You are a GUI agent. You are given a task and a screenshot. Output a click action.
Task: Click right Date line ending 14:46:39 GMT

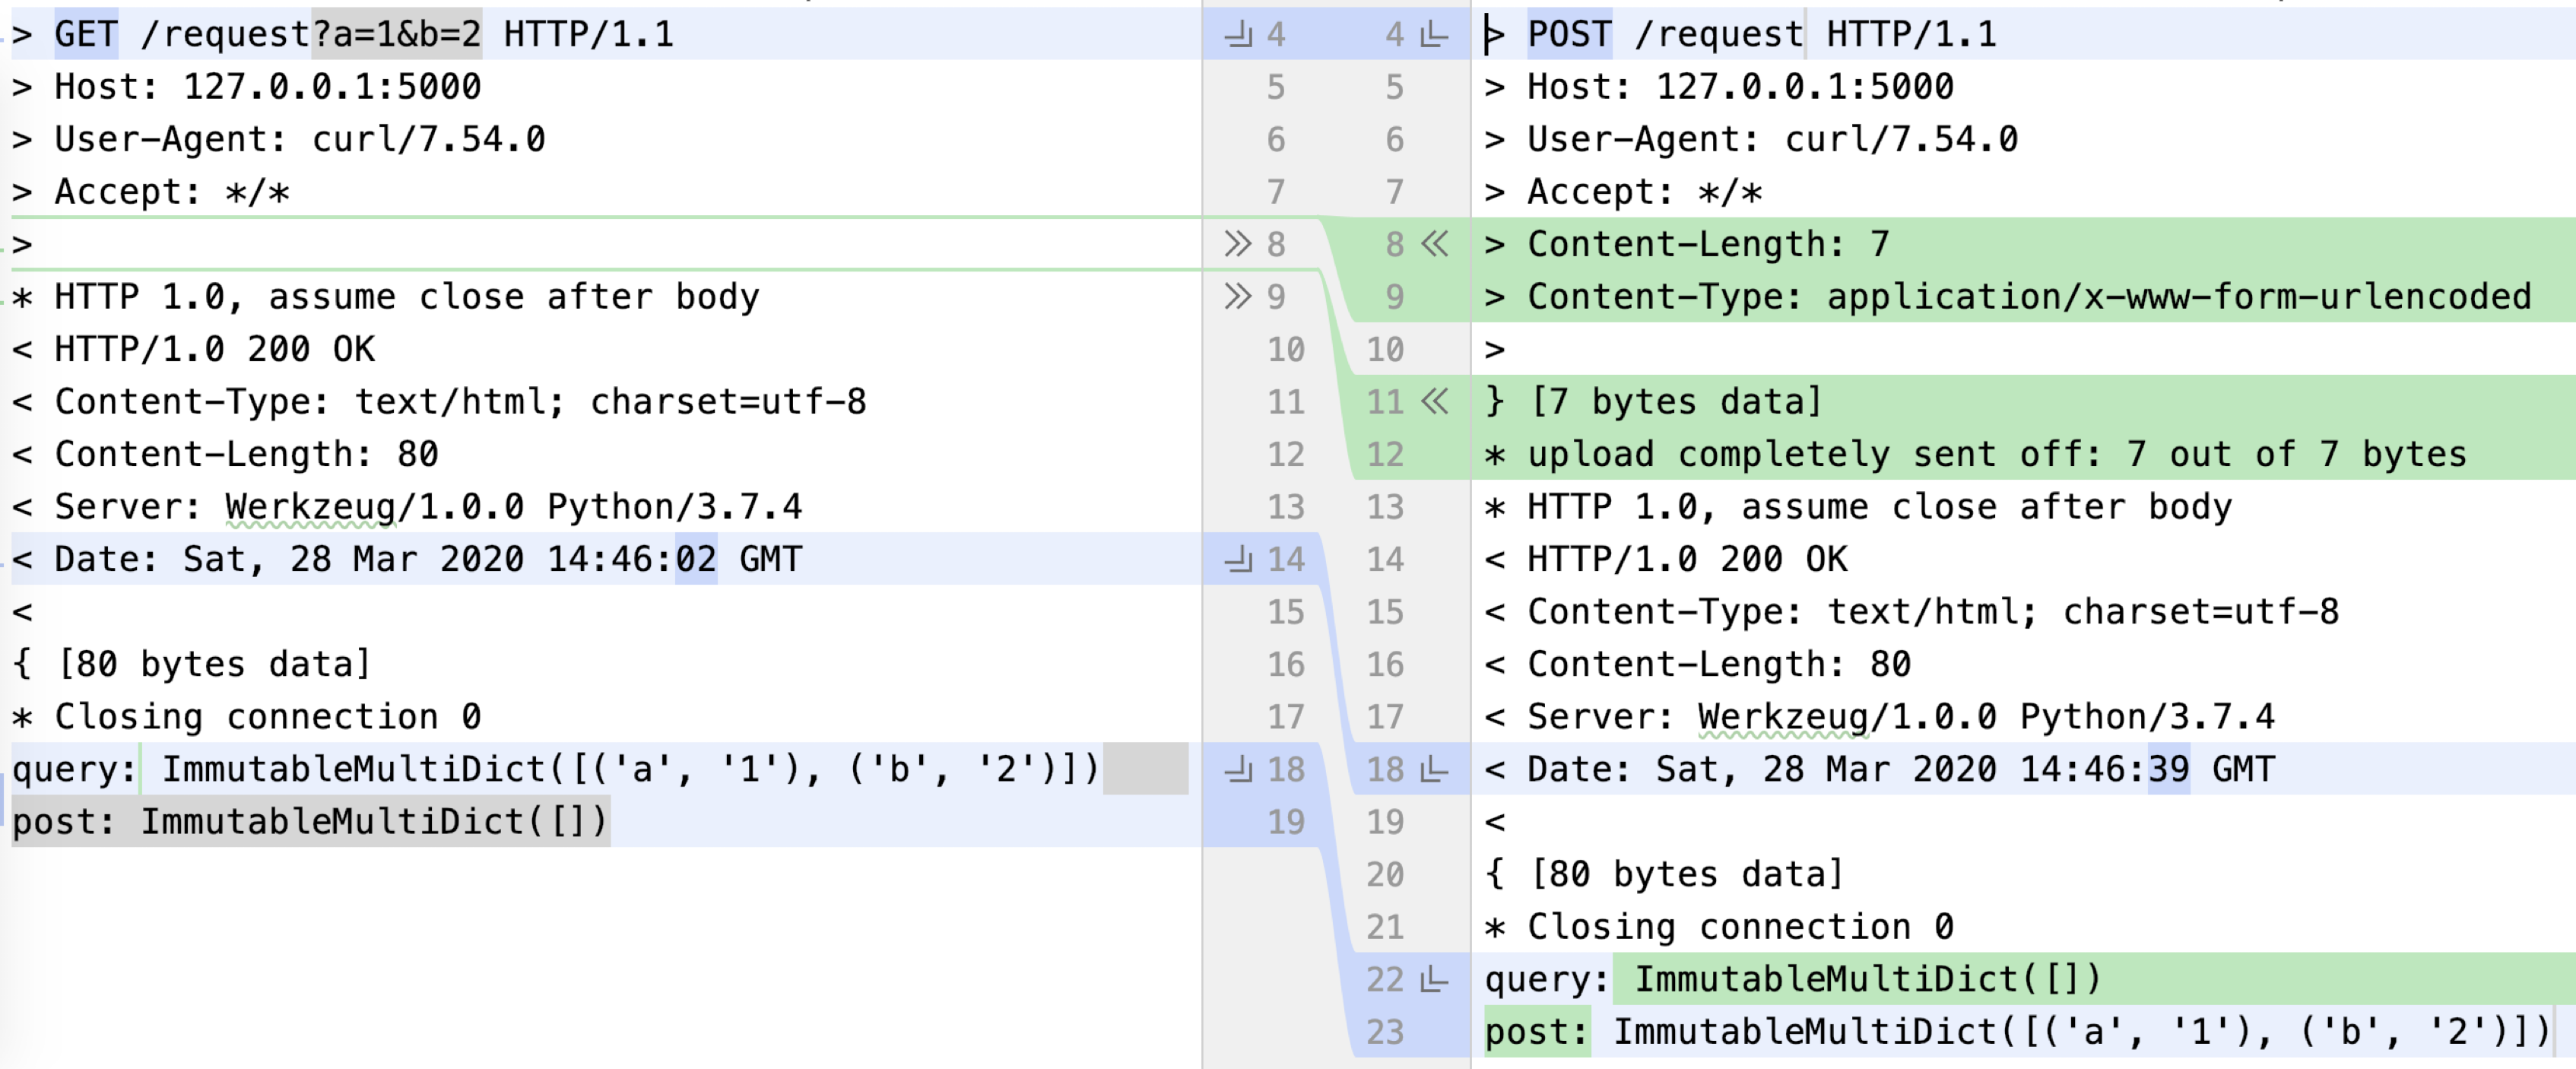[x=1880, y=769]
